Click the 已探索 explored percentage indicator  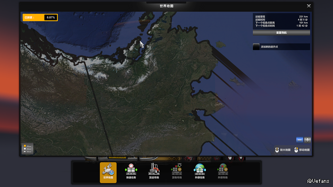[40, 17]
